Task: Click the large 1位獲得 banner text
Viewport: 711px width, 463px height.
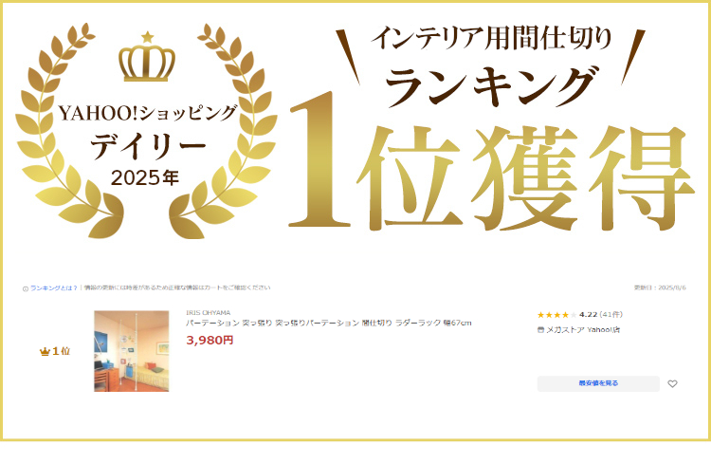Action: [x=492, y=175]
